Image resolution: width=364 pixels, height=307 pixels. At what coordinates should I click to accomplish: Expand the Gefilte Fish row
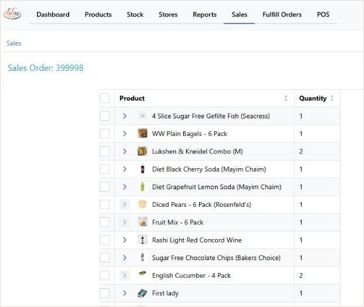(x=124, y=116)
